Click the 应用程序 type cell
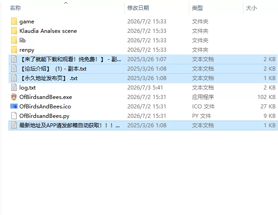The width and height of the screenshot is (278, 215). [202, 97]
